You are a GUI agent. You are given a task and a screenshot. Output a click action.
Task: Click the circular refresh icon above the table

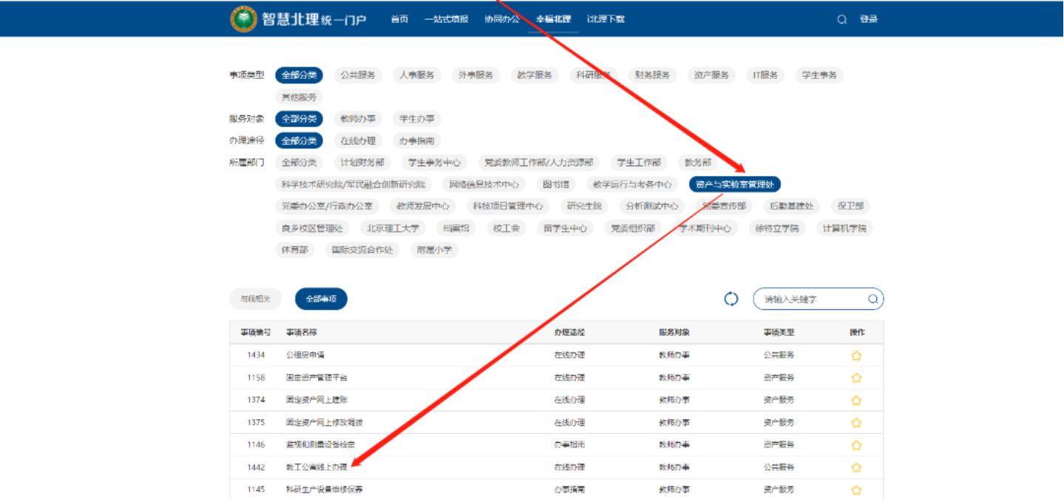click(x=731, y=299)
